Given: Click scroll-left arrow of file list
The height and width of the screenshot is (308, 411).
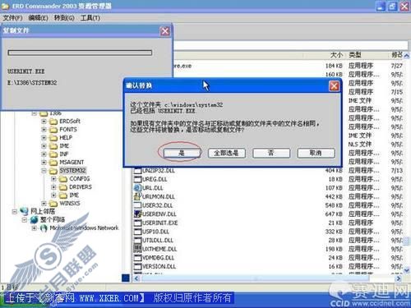Looking at the screenshot, I should [x=136, y=278].
